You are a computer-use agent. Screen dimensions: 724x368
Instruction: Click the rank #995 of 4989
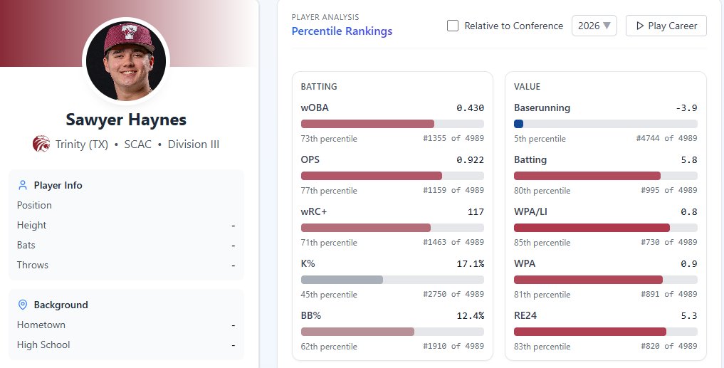point(669,190)
